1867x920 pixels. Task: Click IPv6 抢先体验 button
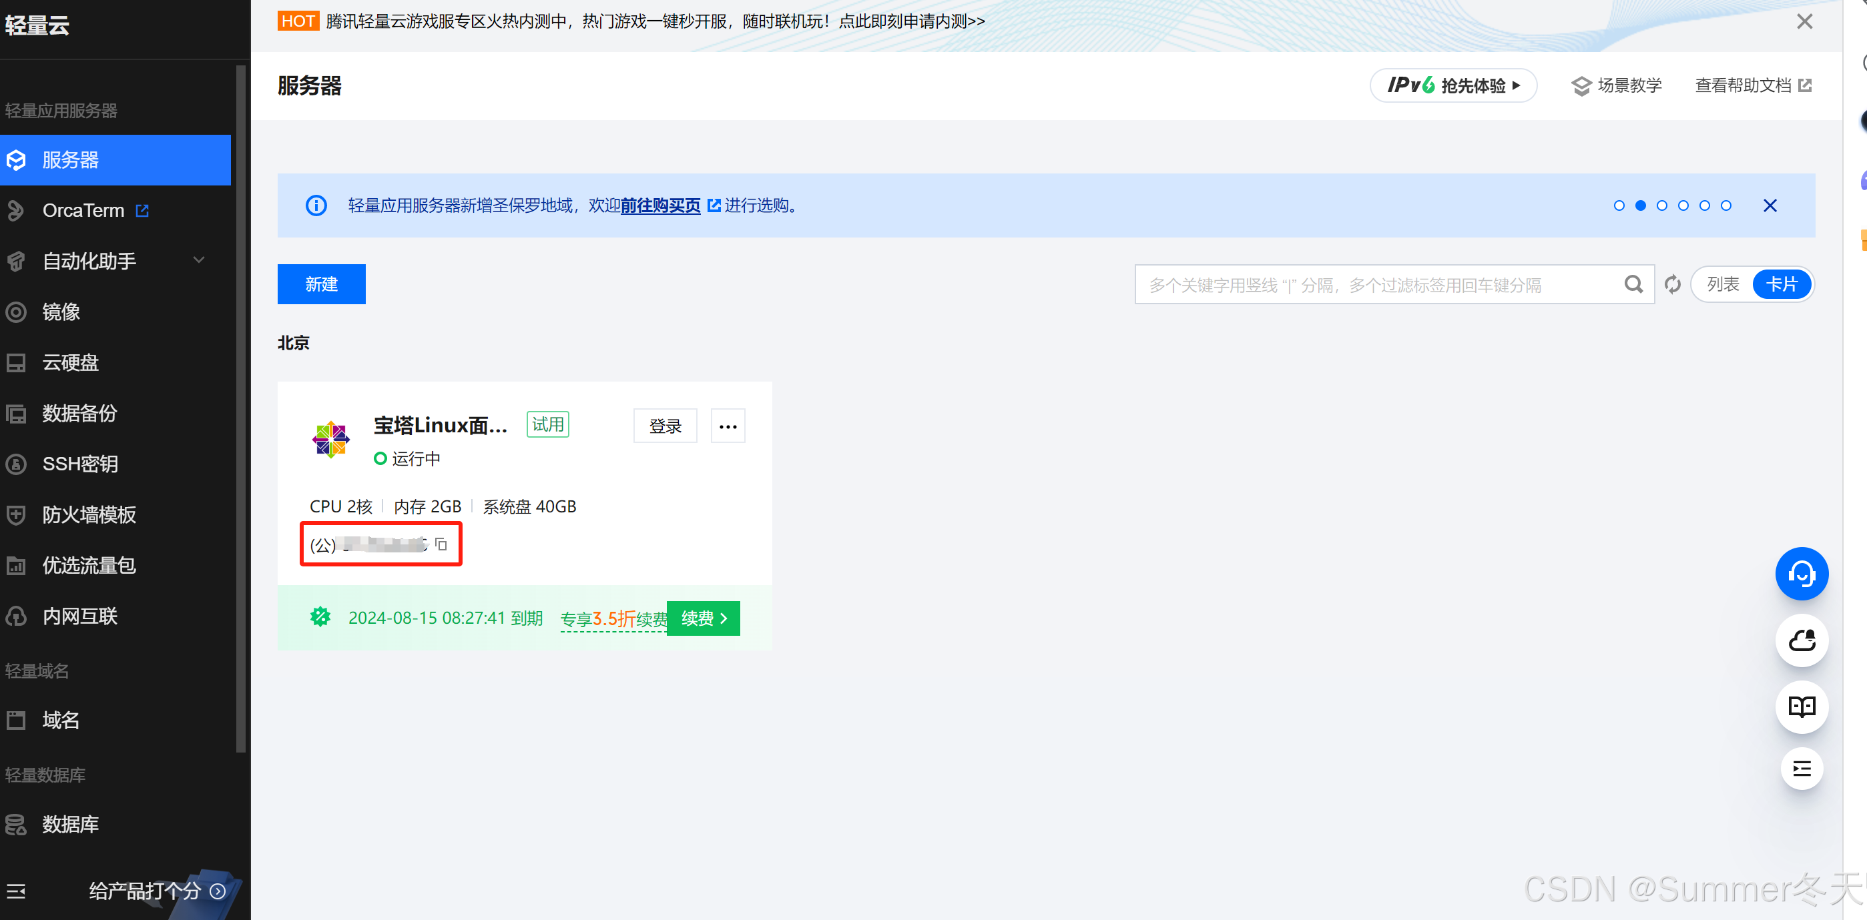[1453, 85]
